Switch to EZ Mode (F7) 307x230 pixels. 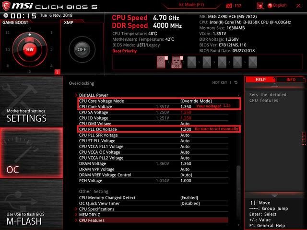pyautogui.click(x=191, y=5)
